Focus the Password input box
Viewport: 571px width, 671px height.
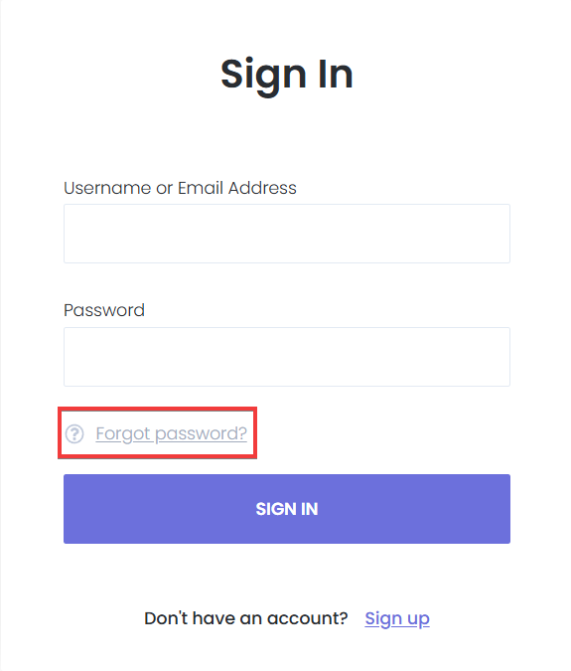(287, 357)
